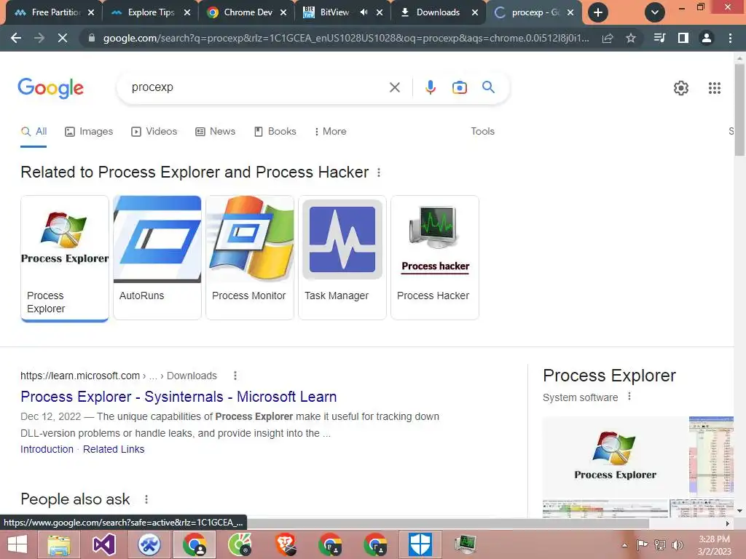Screen dimensions: 746x559
Task: Click the magnifier search button
Action: point(488,87)
